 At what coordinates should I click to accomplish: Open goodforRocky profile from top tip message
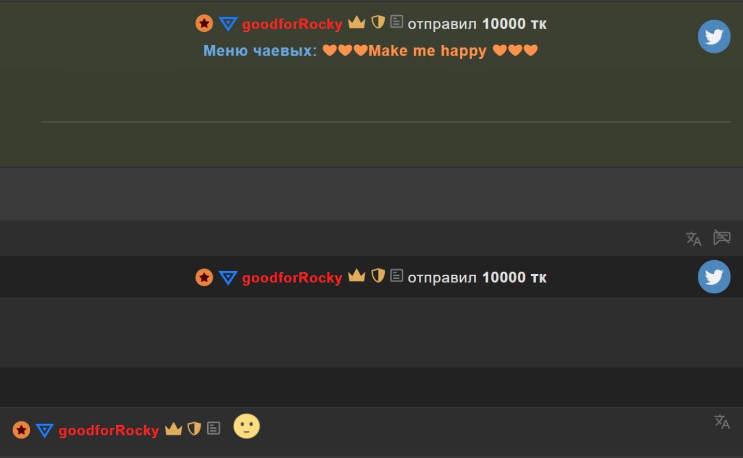tap(292, 24)
